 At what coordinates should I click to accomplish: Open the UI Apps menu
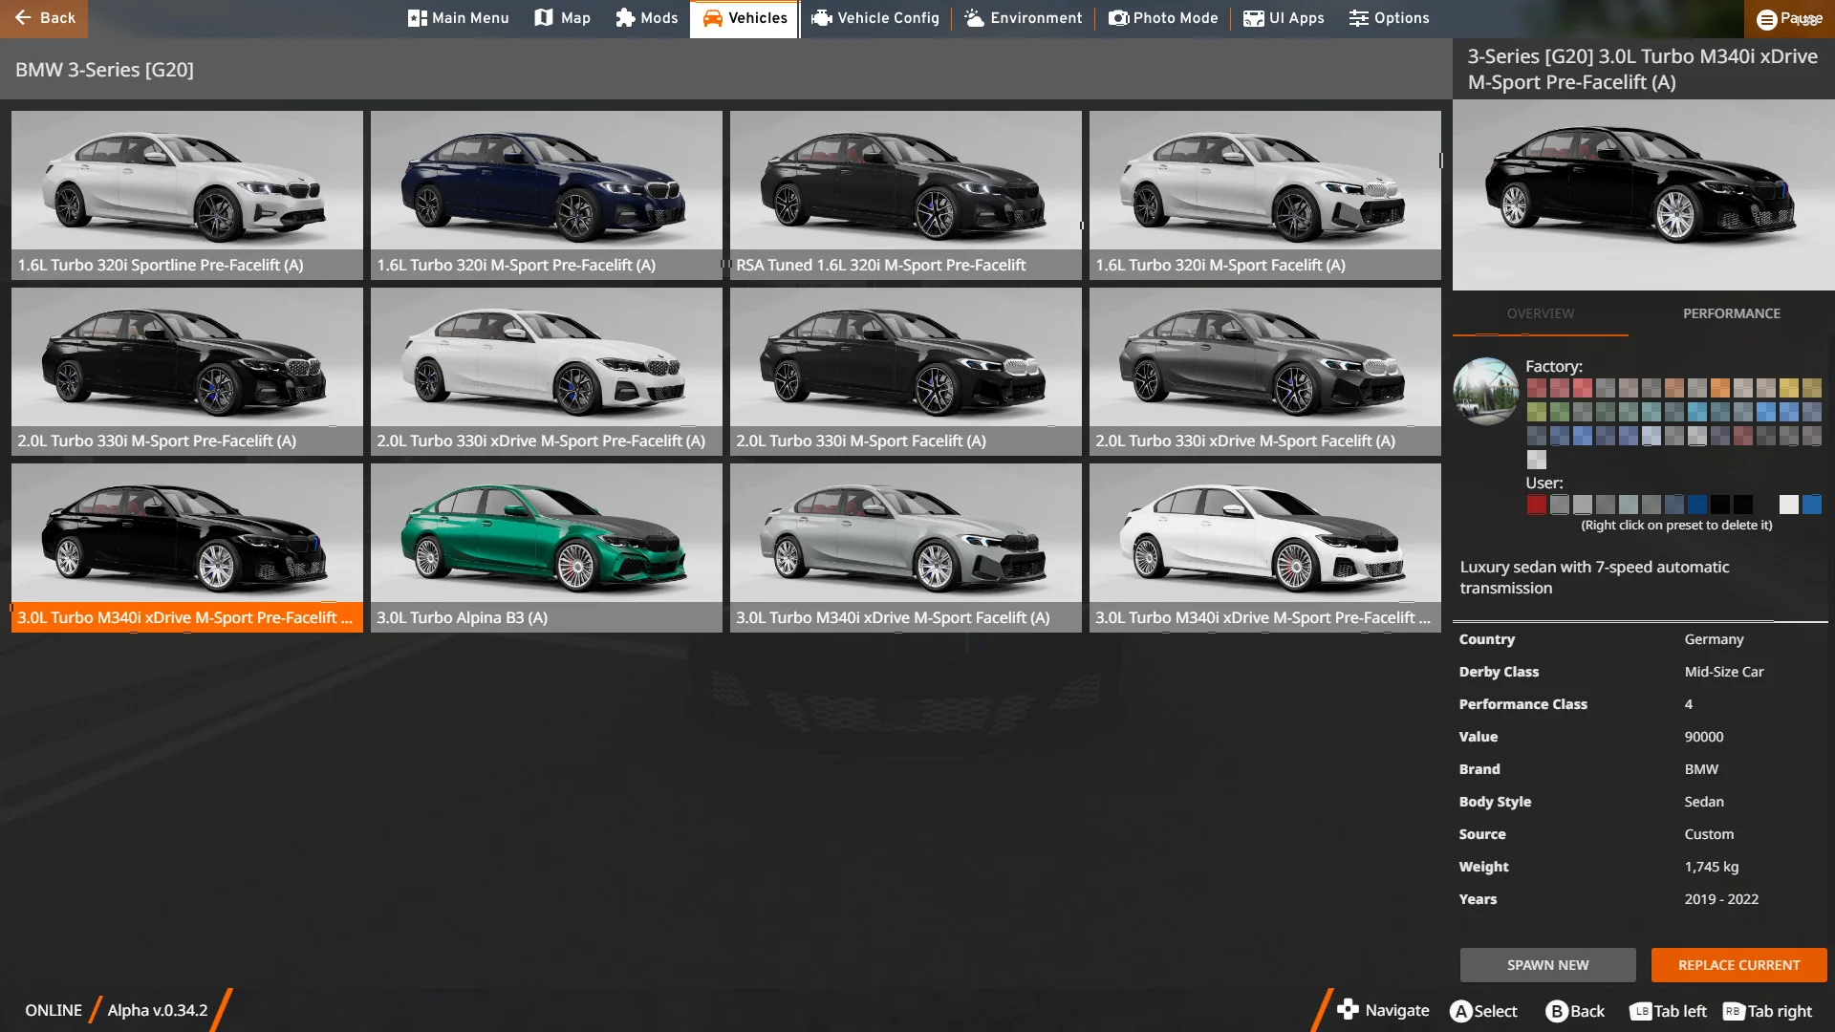1283,18
